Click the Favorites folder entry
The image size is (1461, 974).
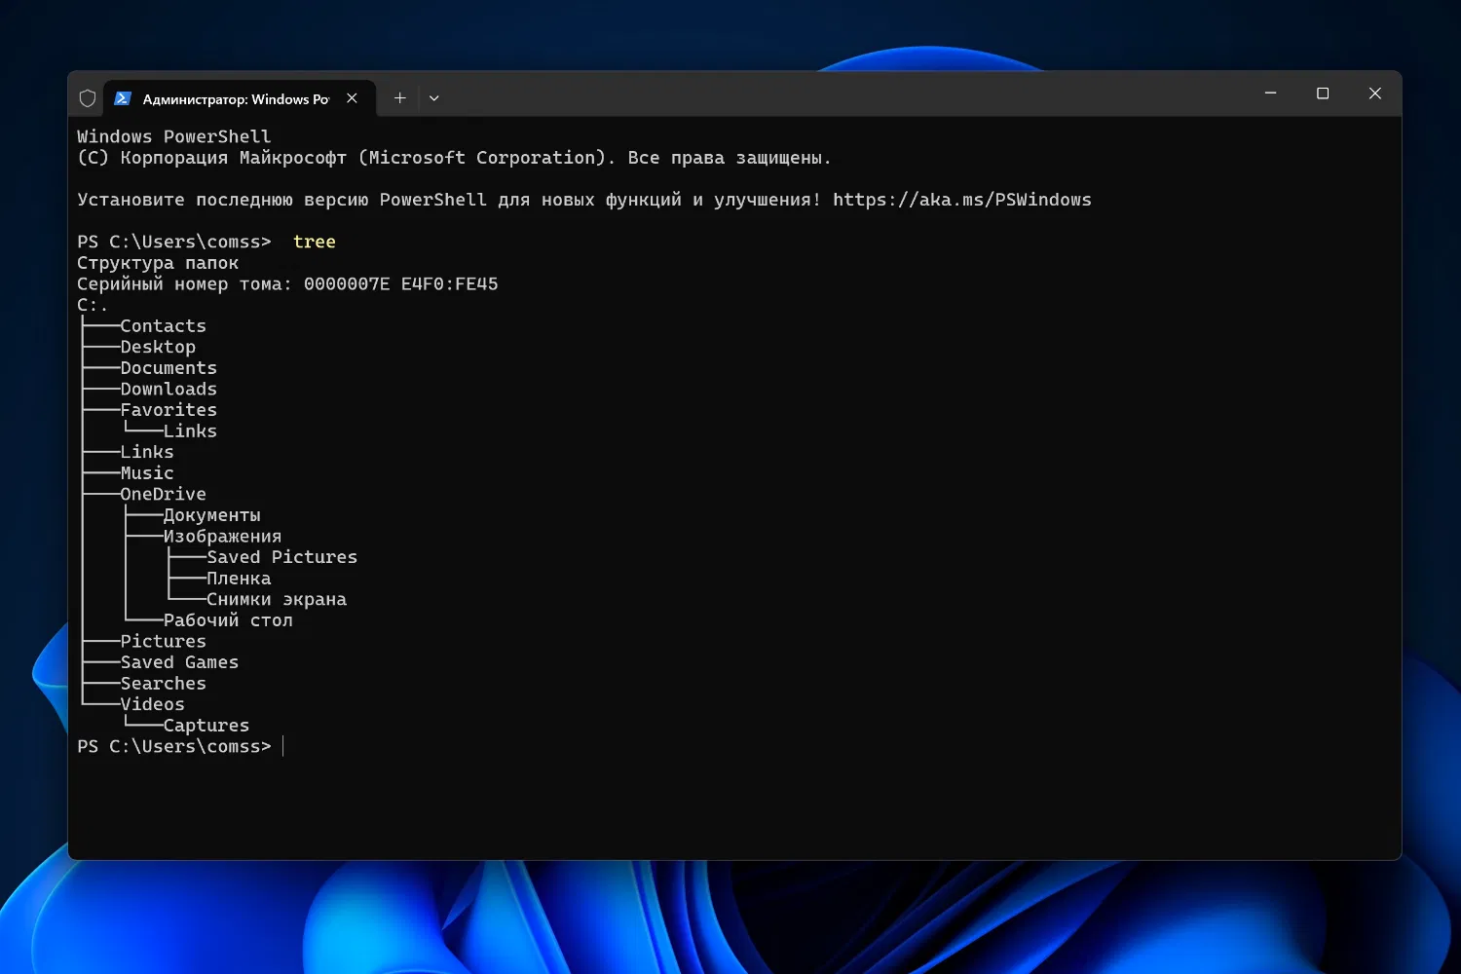pos(169,410)
